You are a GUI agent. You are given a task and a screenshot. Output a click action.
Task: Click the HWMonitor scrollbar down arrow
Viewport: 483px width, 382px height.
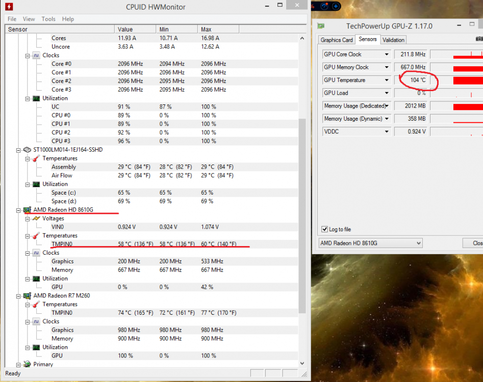point(302,363)
